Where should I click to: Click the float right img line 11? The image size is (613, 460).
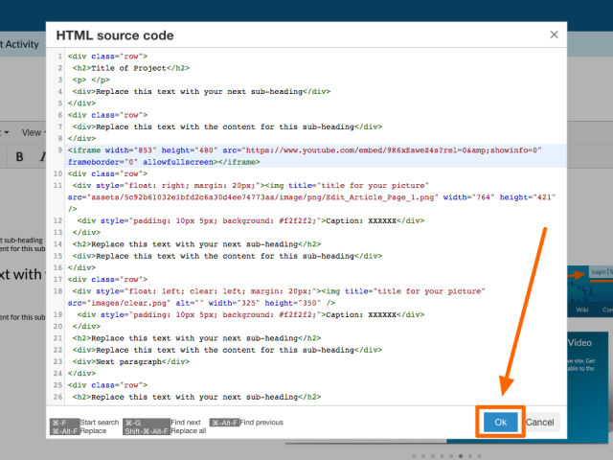tap(251, 185)
